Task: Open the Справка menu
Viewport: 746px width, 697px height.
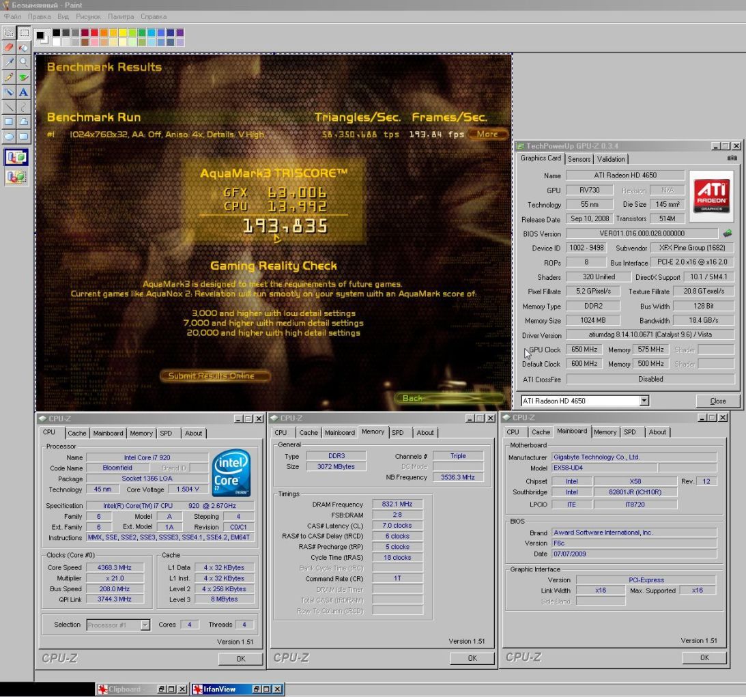Action: 153,16
